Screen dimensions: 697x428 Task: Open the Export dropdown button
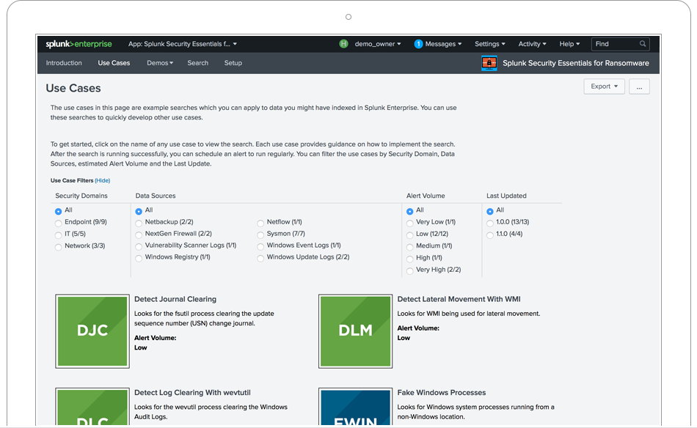coord(604,86)
